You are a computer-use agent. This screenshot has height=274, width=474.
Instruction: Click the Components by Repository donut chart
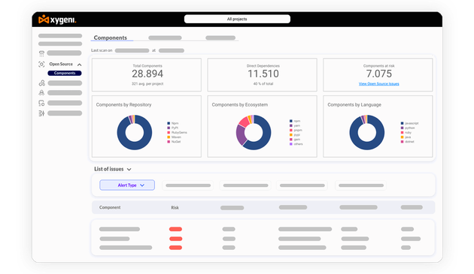coord(135,132)
